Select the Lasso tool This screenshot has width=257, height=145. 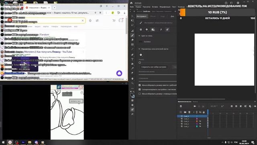click(x=133, y=25)
